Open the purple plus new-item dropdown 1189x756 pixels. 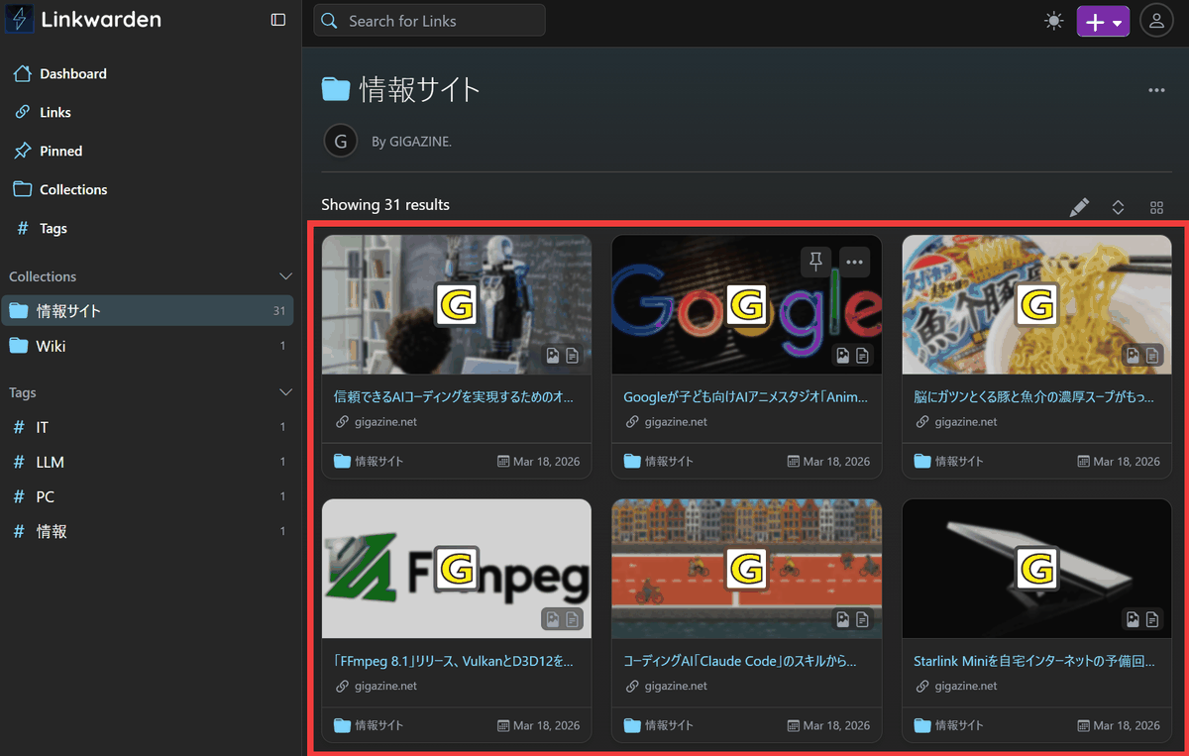(1103, 22)
